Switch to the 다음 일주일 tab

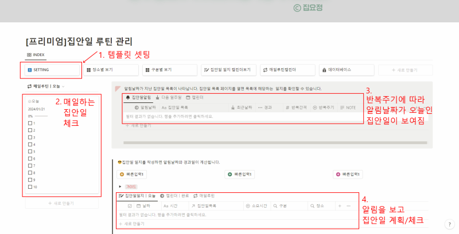click(169, 97)
